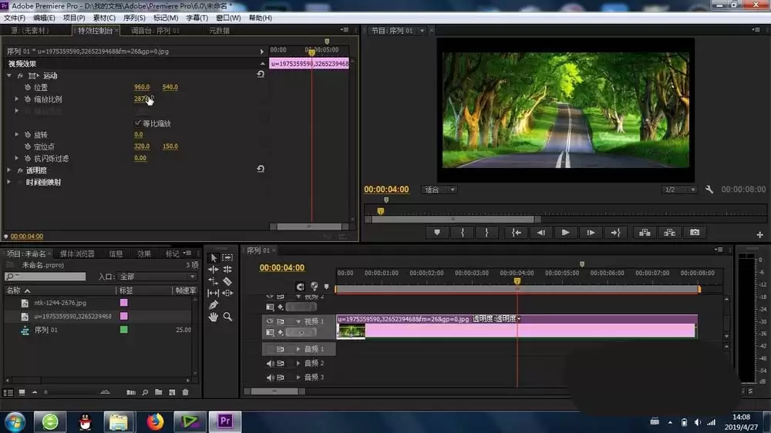Switch to the Metadata tab
The height and width of the screenshot is (433, 771).
pyautogui.click(x=219, y=31)
